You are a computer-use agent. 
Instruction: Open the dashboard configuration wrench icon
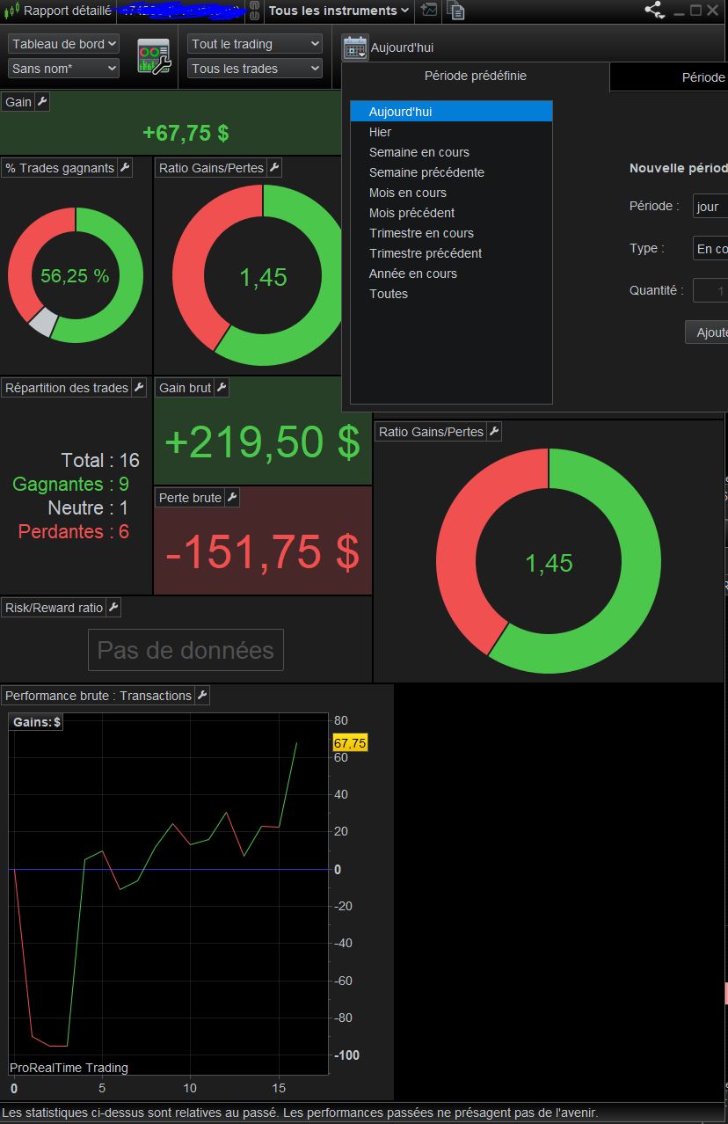(x=154, y=56)
